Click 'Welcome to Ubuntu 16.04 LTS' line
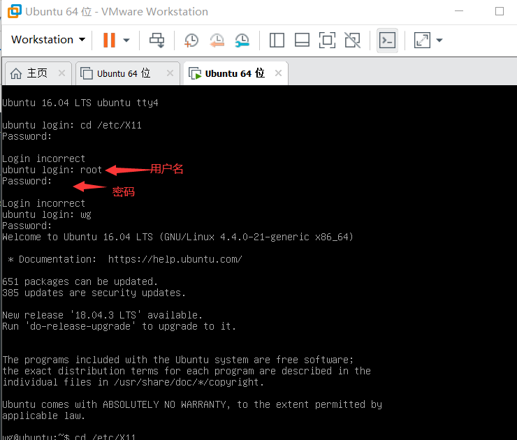Image resolution: width=517 pixels, height=440 pixels. [178, 237]
